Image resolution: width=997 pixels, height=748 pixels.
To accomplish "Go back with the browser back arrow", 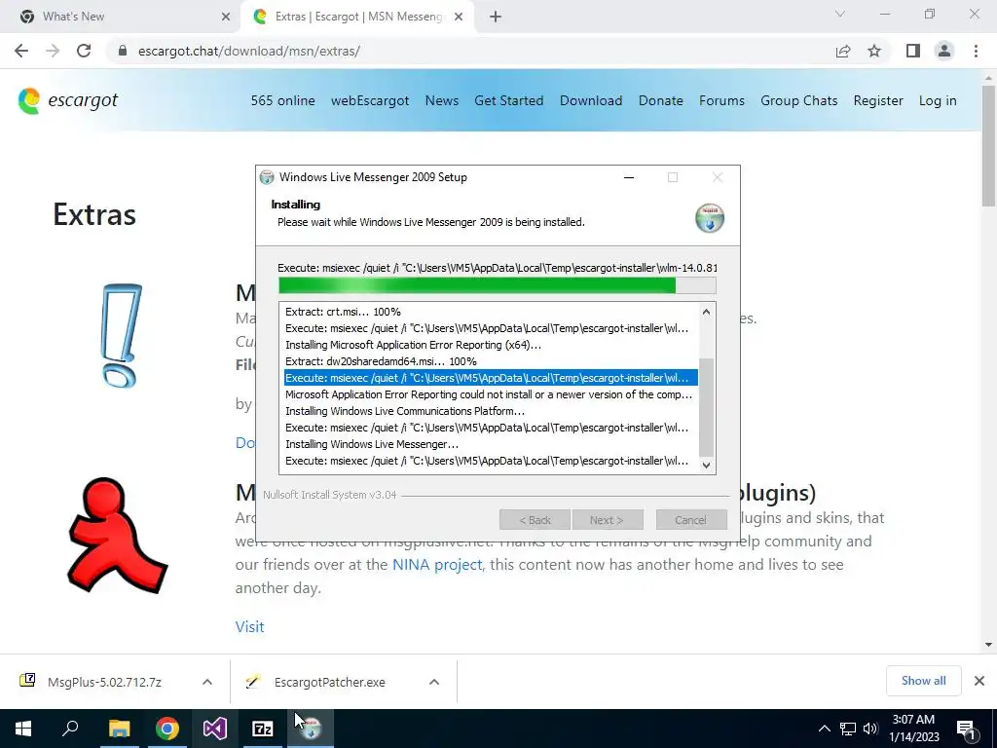I will tap(21, 51).
